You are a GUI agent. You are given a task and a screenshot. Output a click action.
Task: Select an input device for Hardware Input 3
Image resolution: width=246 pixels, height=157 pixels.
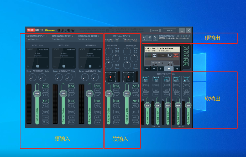86,39
